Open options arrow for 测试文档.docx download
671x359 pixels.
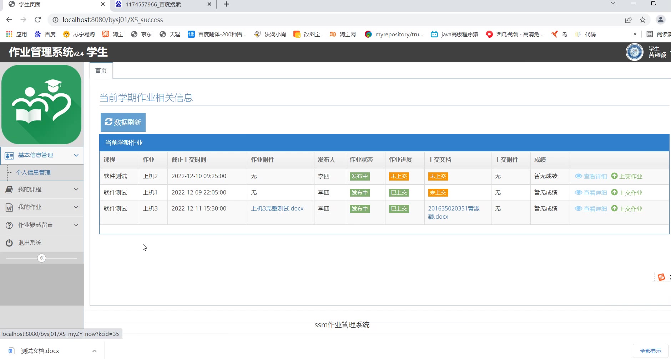94,351
